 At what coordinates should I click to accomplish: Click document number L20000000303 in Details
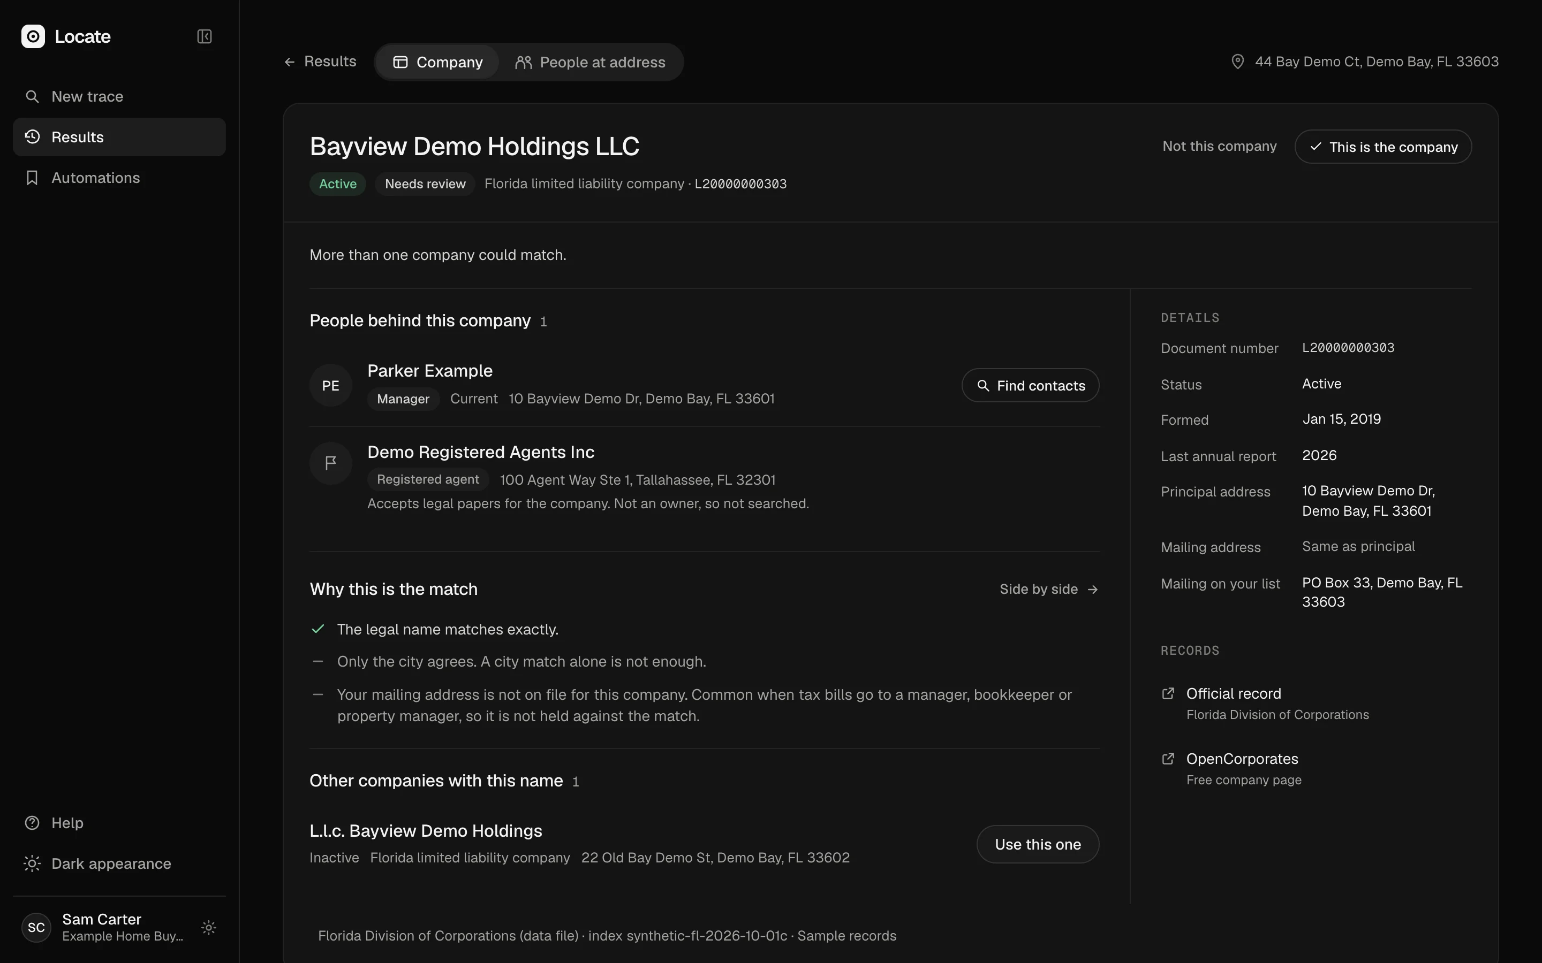[x=1348, y=348]
